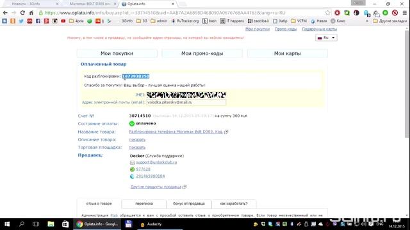The width and height of the screenshot is (410, 230).
Task: Open Windows Store taskbar icon
Action: (65, 224)
